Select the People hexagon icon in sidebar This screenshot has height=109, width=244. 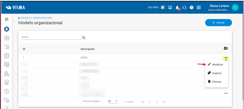[7, 29]
